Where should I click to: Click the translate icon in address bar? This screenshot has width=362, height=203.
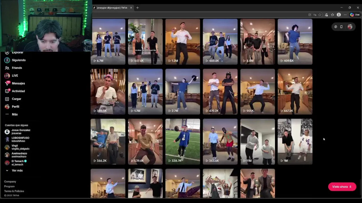click(315, 15)
